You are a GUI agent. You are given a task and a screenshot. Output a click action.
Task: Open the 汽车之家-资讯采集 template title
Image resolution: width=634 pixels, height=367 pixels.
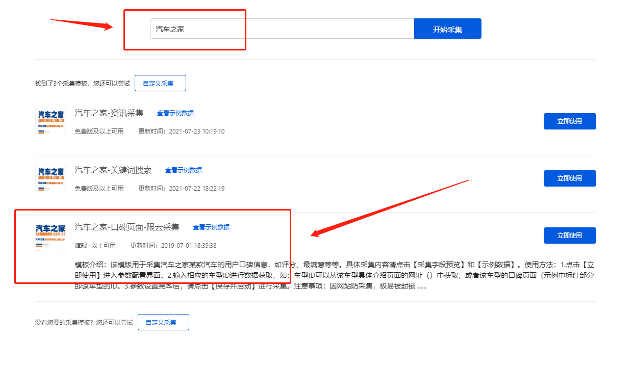click(x=109, y=113)
